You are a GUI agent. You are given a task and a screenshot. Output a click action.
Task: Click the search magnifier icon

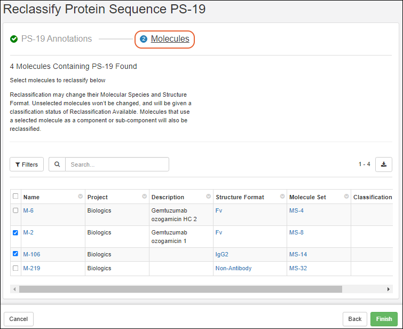click(x=57, y=164)
